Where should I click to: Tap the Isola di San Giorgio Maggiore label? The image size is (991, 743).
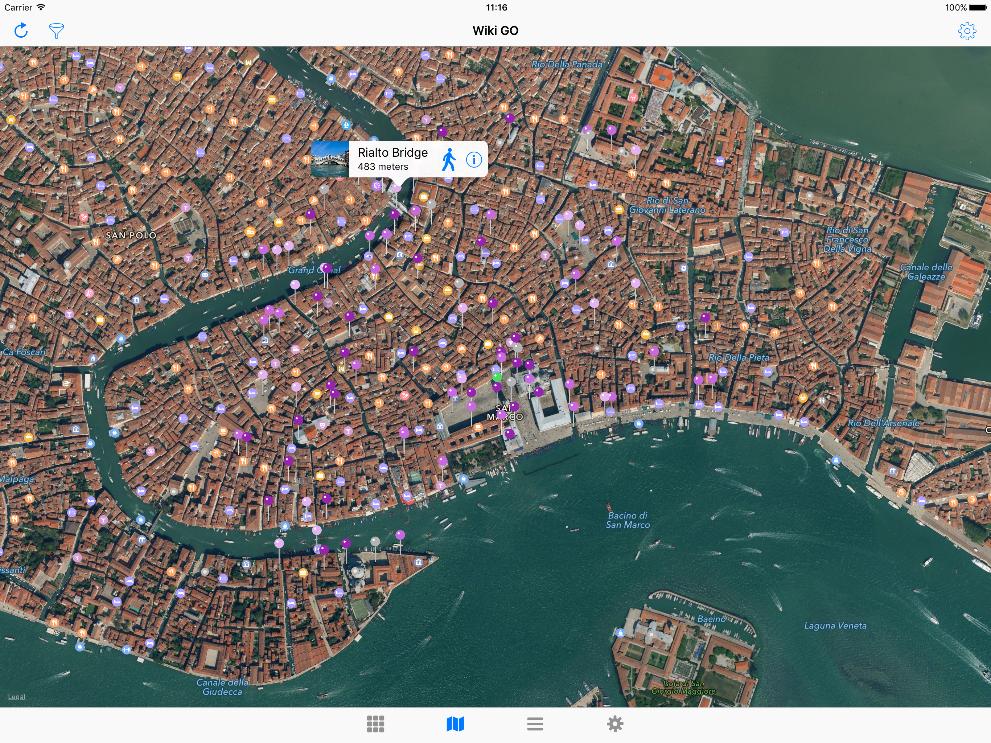click(x=683, y=687)
